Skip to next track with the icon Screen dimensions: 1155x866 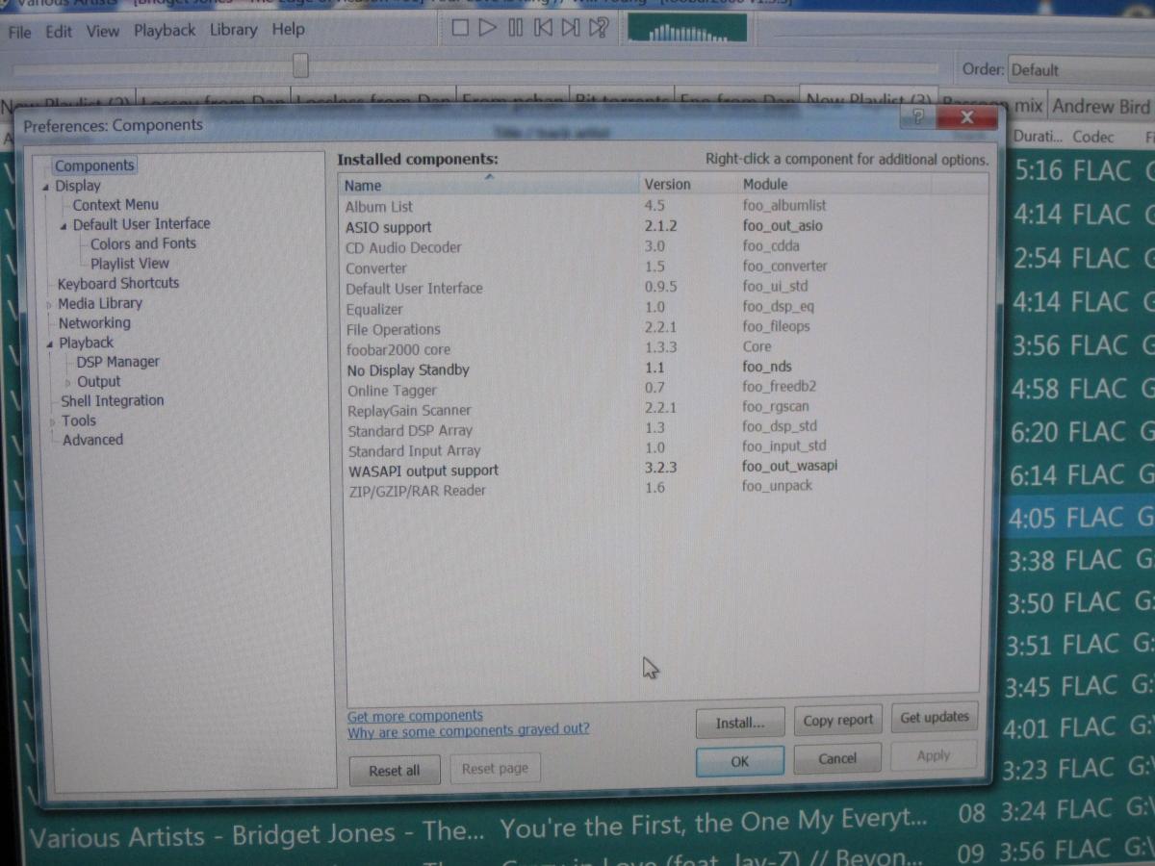[x=571, y=28]
